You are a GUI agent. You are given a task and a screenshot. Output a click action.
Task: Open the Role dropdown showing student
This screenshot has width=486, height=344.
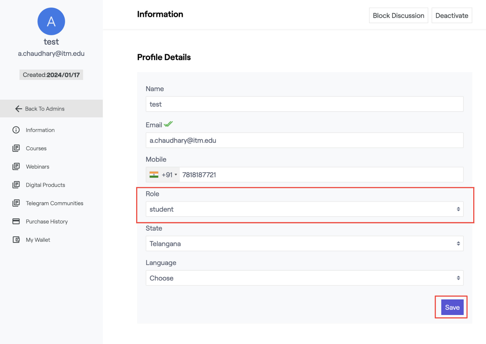coord(304,209)
